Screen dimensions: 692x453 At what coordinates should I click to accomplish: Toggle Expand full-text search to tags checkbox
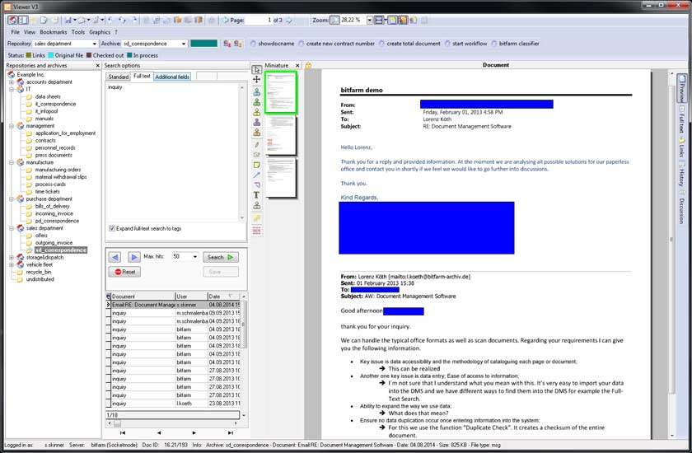click(112, 228)
